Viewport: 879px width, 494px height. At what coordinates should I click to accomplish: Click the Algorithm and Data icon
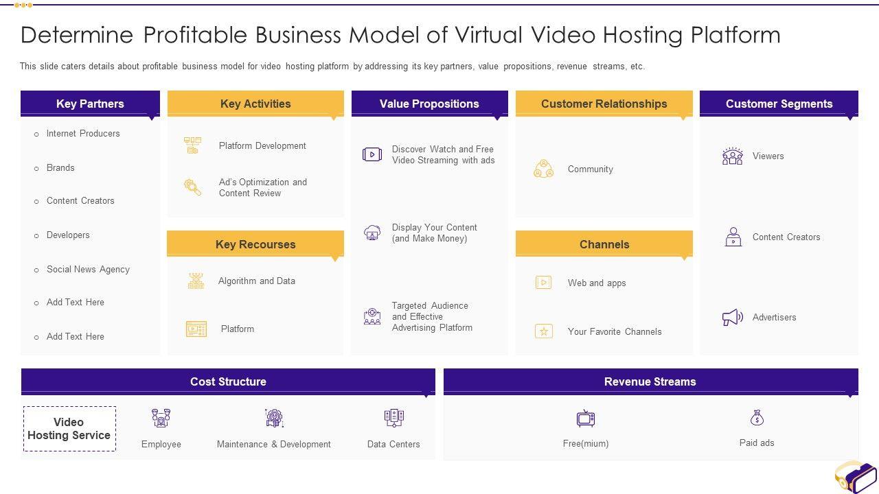pos(196,281)
